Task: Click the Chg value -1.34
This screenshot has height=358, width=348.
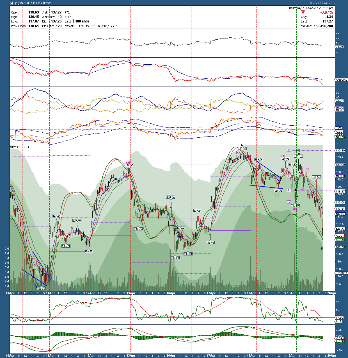Action: click(x=329, y=17)
